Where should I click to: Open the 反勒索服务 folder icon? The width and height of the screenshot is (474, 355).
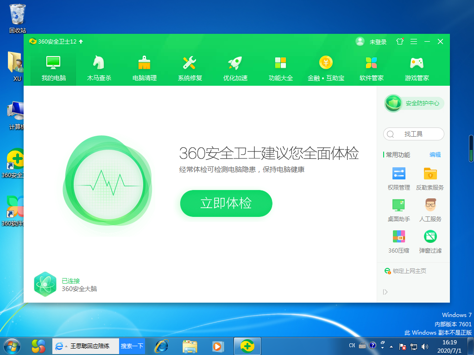click(430, 174)
